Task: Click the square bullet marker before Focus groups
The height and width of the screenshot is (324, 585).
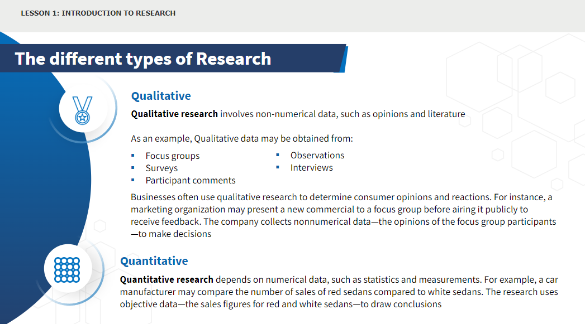Action: pos(133,155)
